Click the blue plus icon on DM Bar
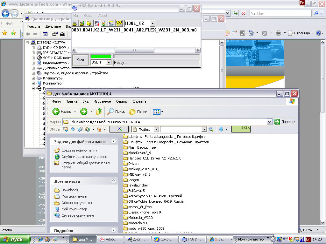This screenshot has height=244, width=326. pyautogui.click(x=73, y=129)
